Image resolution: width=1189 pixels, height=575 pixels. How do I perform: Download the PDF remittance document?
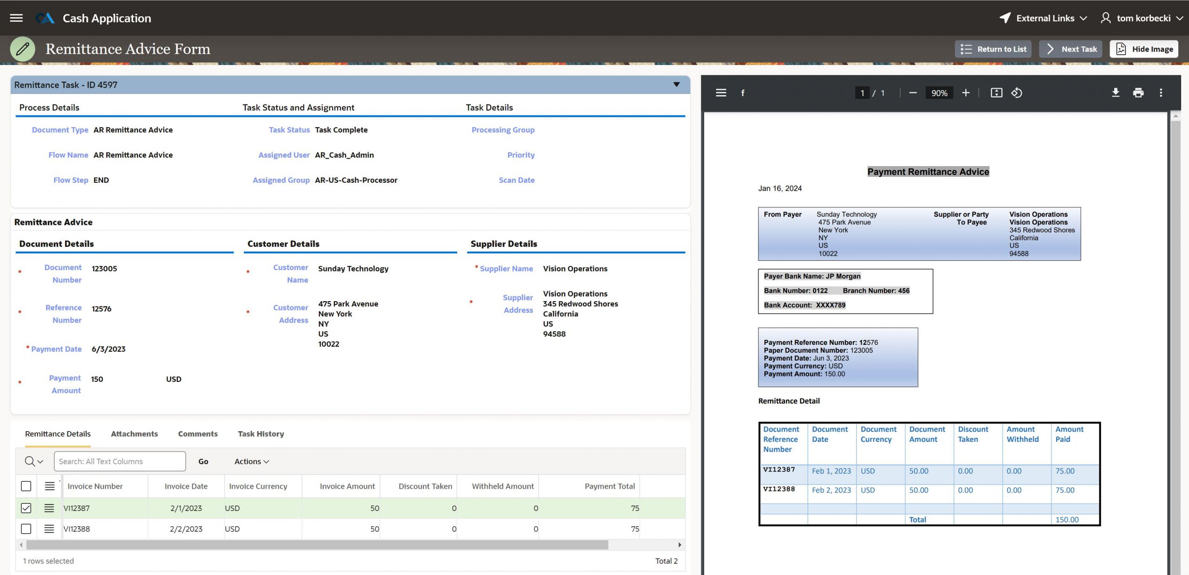pyautogui.click(x=1115, y=93)
